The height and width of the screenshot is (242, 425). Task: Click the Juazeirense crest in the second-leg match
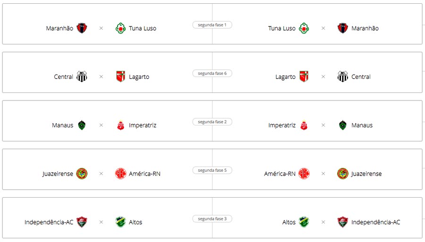click(343, 174)
